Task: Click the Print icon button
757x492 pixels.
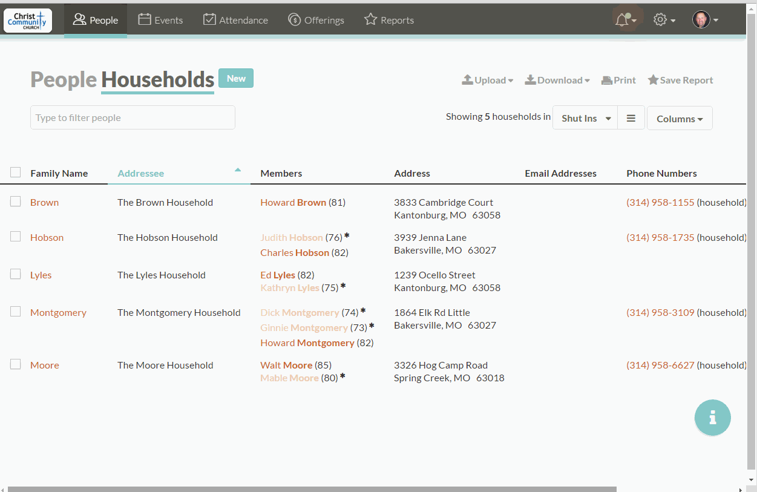Action: tap(618, 80)
